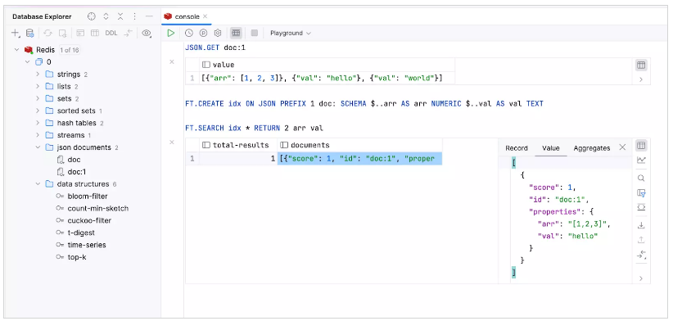Expand all nodes in Database Explorer

pos(106,16)
